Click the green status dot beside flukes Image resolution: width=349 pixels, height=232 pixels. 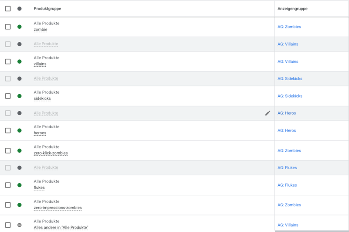click(x=19, y=185)
